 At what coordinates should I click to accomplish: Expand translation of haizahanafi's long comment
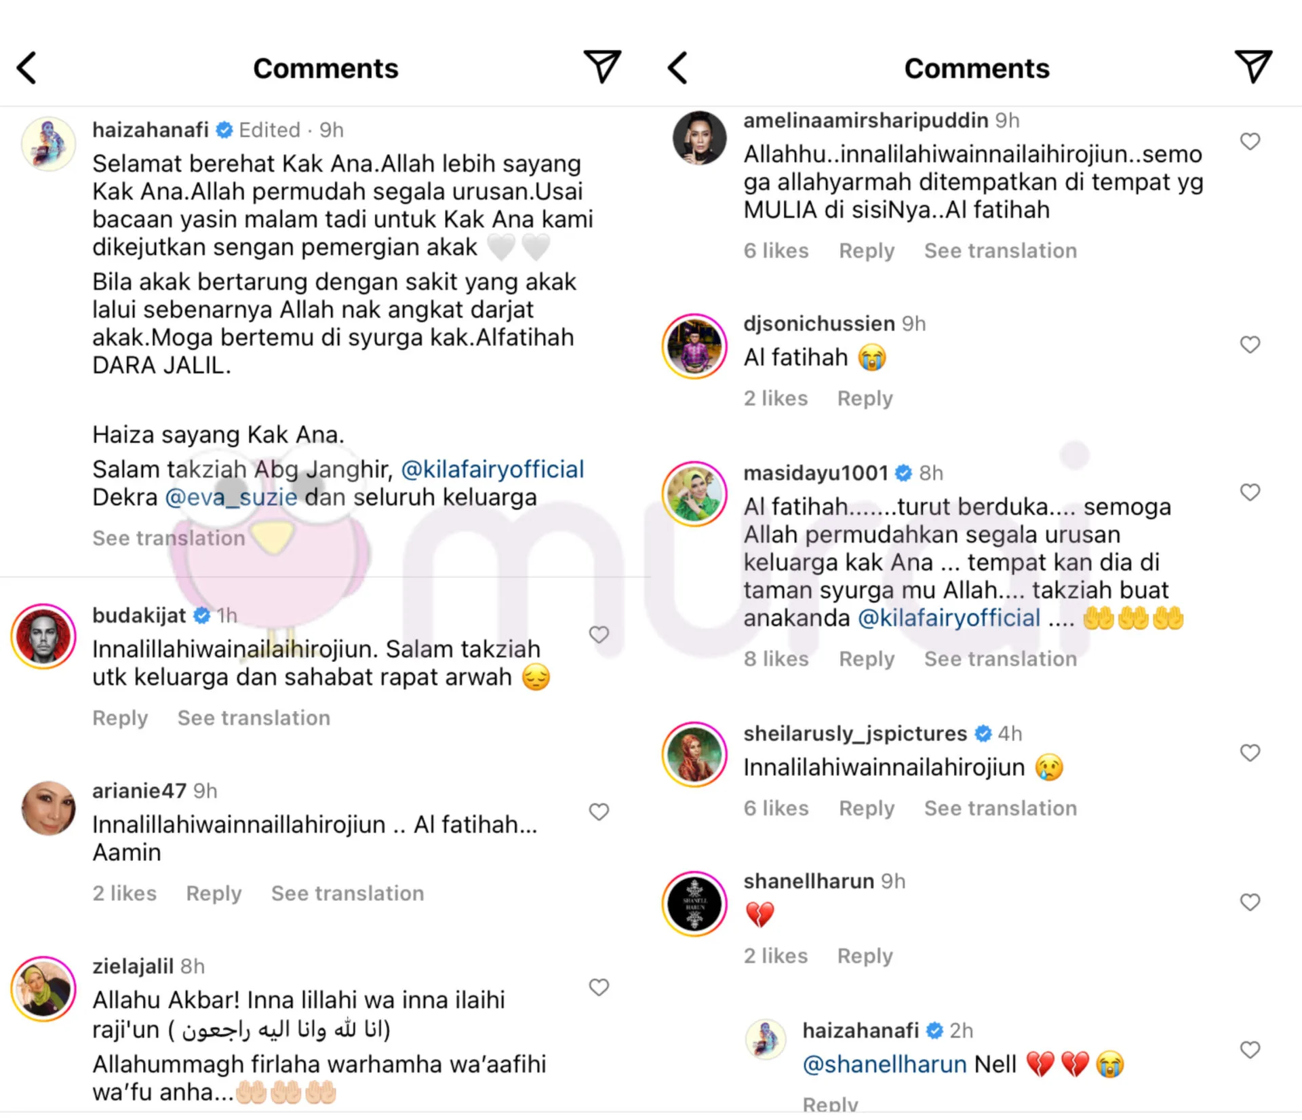pos(169,538)
